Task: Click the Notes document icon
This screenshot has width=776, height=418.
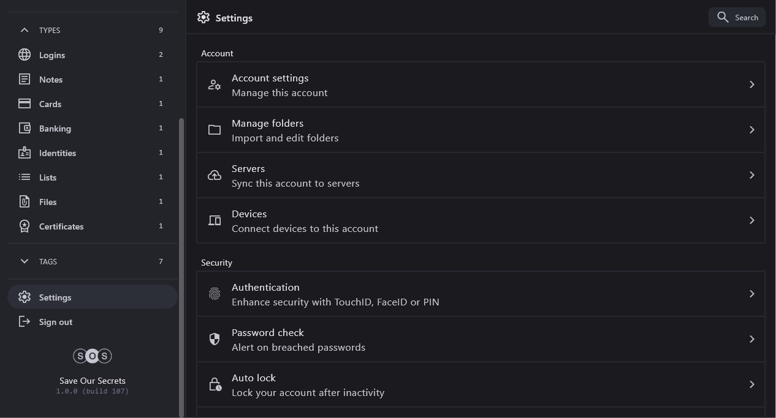Action: pos(25,79)
